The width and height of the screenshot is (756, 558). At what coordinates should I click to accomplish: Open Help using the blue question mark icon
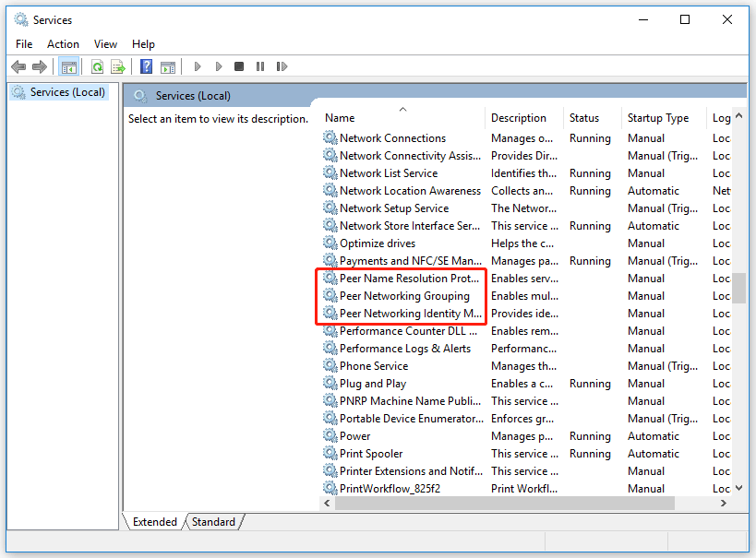pyautogui.click(x=146, y=65)
